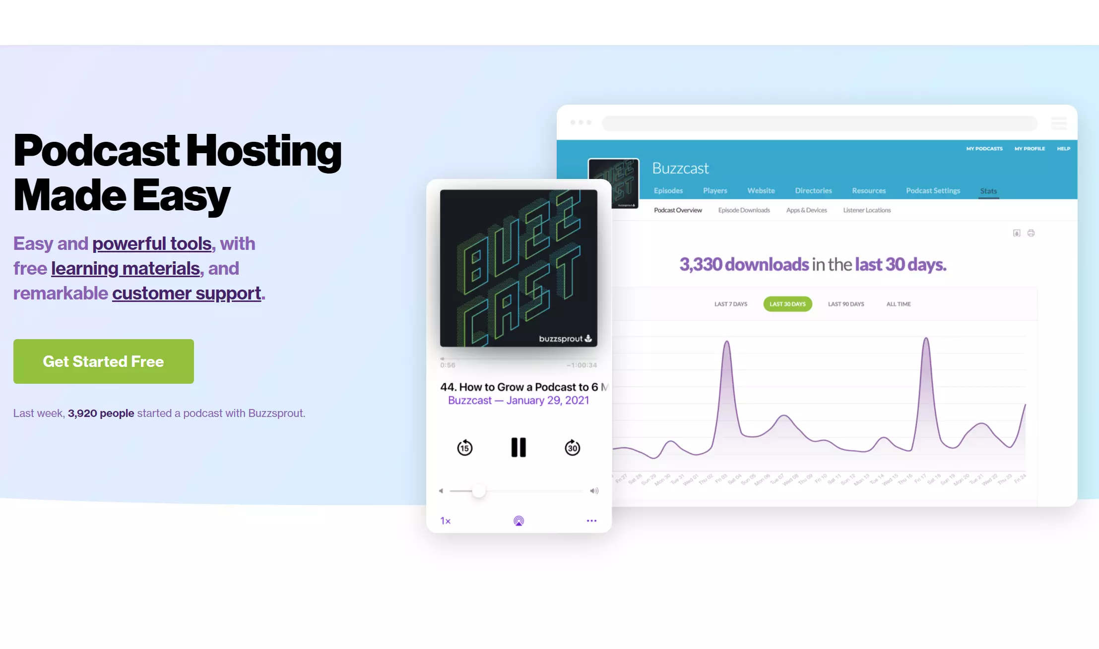This screenshot has width=1099, height=649.
Task: Click the pause button on episode player
Action: [x=518, y=447]
